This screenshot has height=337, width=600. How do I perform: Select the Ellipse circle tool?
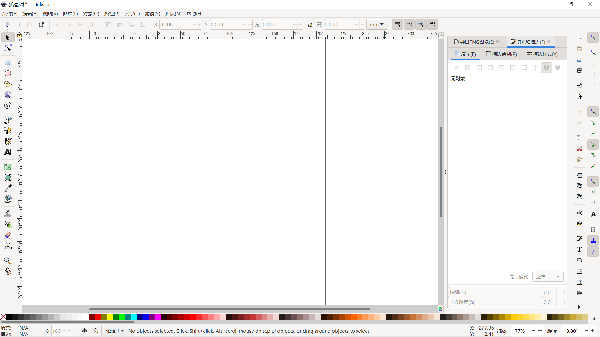[8, 73]
